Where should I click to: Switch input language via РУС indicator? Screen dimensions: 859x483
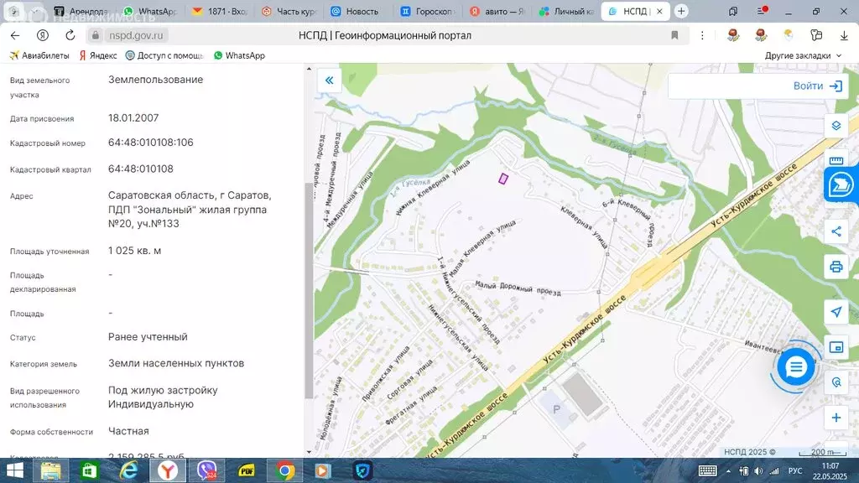coord(795,471)
